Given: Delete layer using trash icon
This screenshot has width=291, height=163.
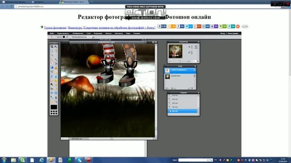Looking at the screenshot, I should coord(192,88).
